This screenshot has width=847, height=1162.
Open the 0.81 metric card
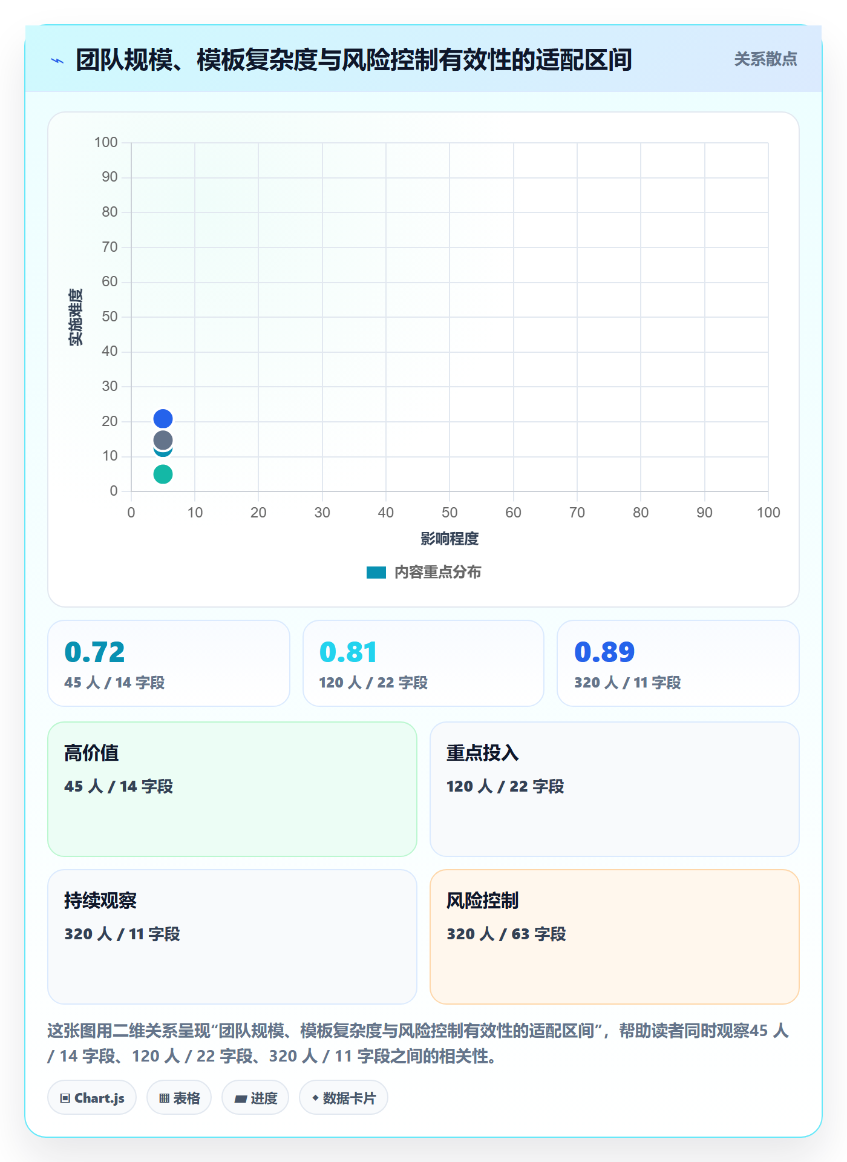[423, 663]
